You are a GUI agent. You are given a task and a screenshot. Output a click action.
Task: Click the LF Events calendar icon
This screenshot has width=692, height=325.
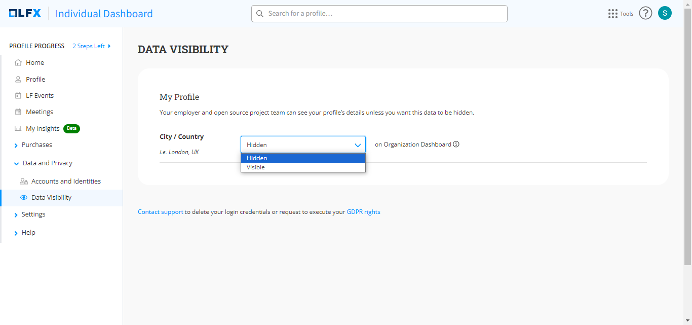coord(18,96)
